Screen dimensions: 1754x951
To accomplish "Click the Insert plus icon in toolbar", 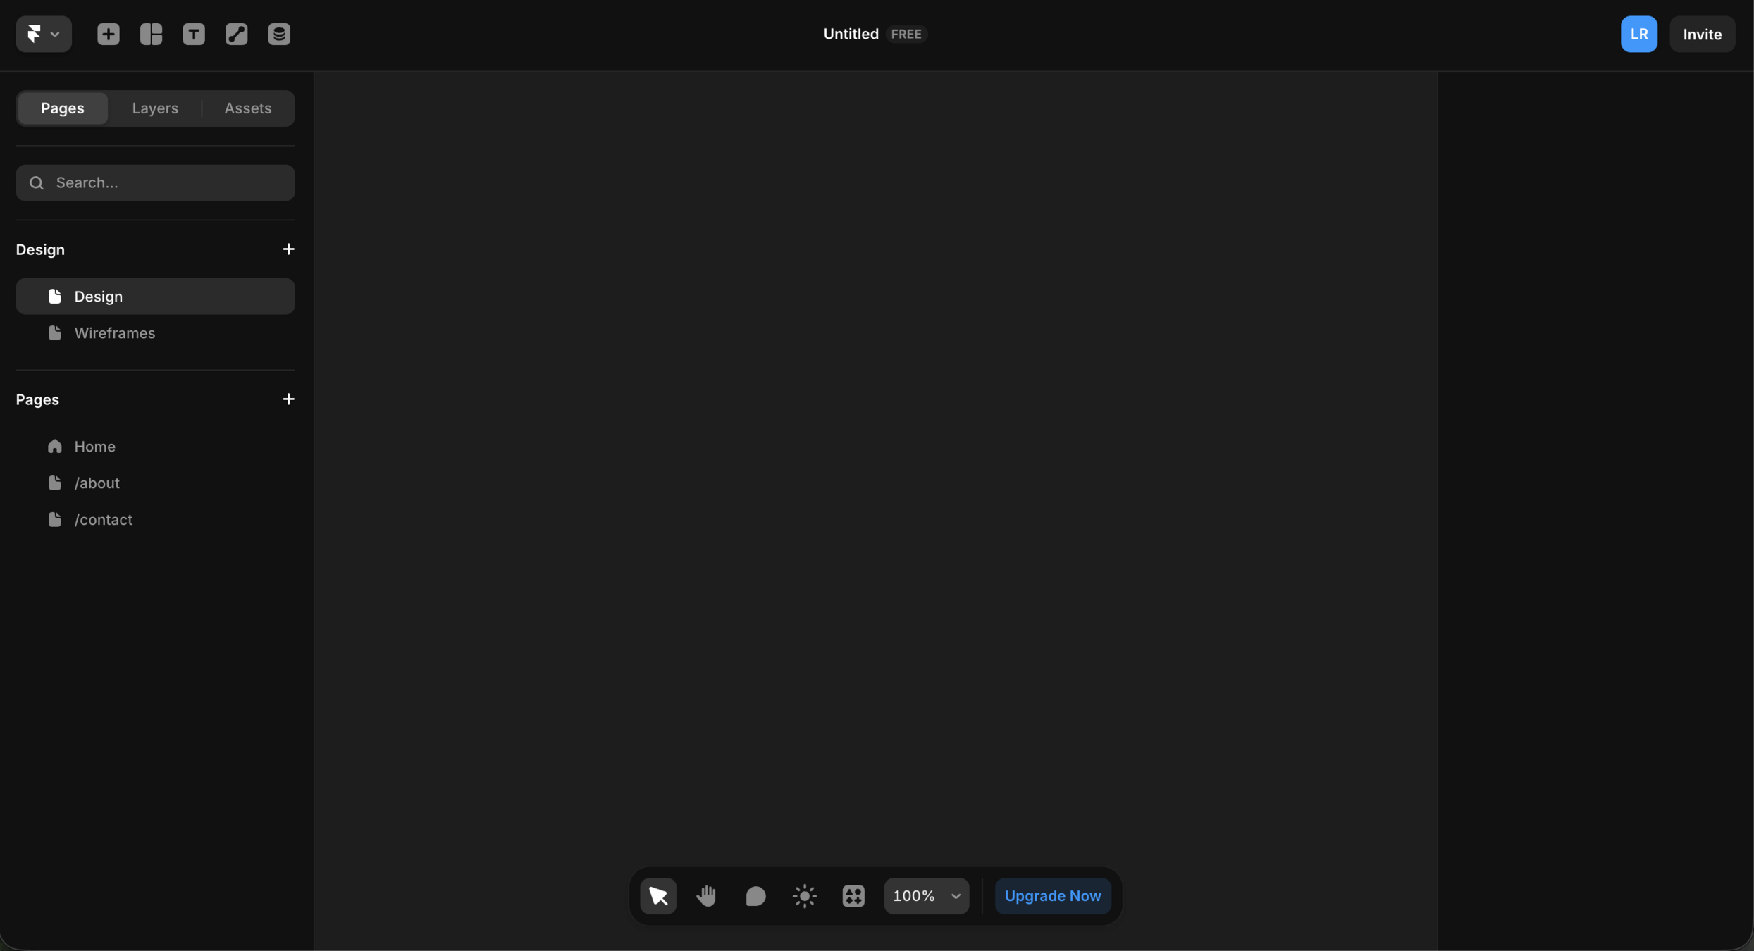I will point(108,34).
